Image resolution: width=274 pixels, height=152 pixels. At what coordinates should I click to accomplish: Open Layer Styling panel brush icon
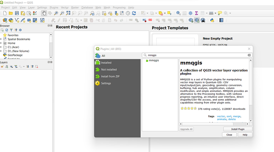click(2, 66)
